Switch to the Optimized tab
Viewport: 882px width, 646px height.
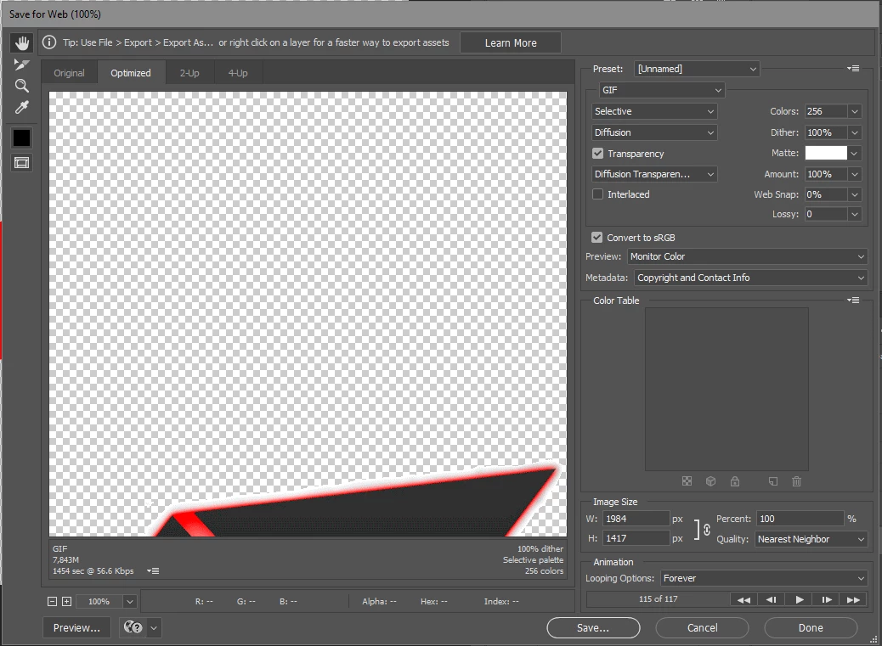[131, 73]
